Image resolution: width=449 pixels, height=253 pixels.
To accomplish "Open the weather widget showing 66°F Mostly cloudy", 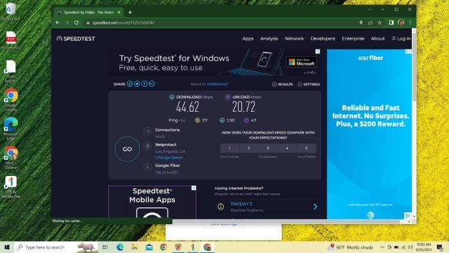I will [x=351, y=247].
